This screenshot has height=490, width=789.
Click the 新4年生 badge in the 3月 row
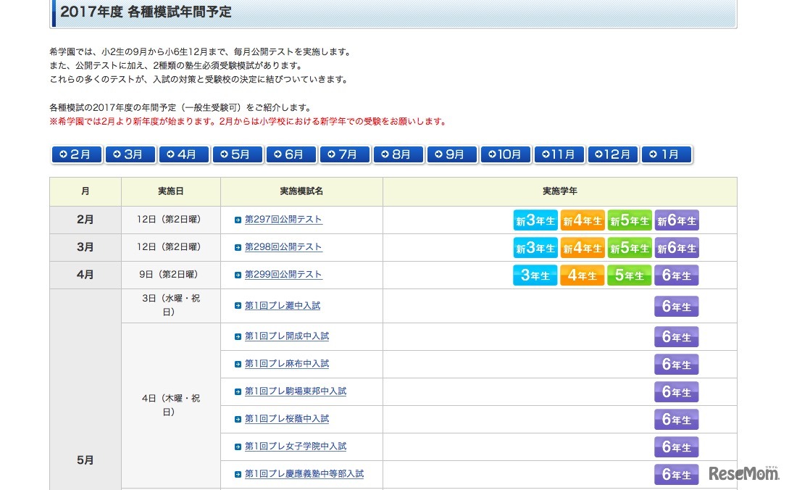(x=583, y=248)
